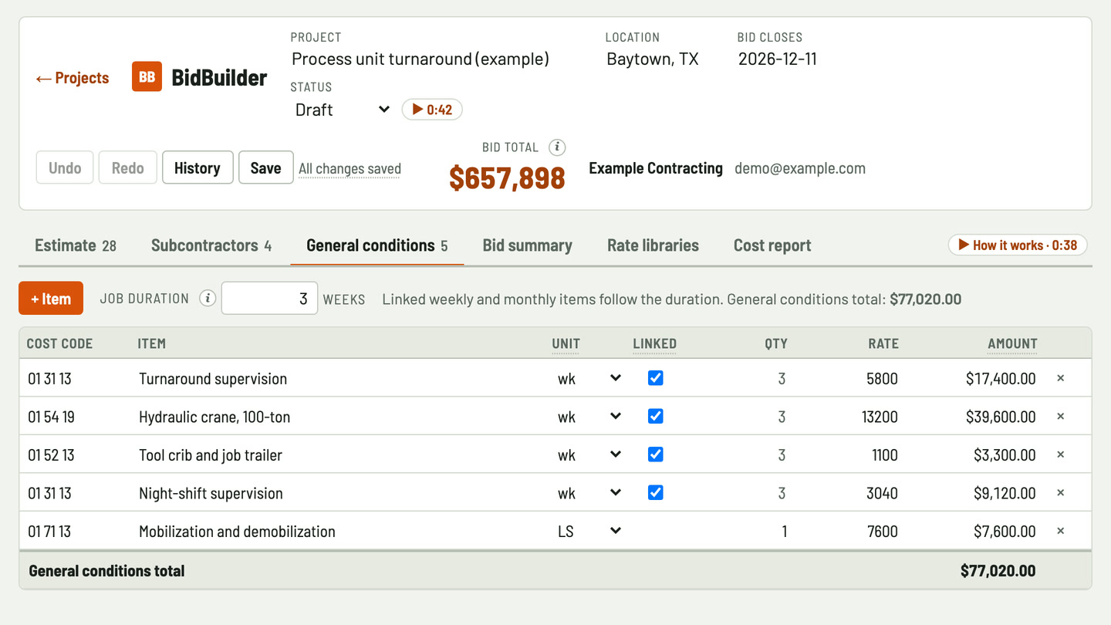Click the All changes saved status

pyautogui.click(x=350, y=168)
